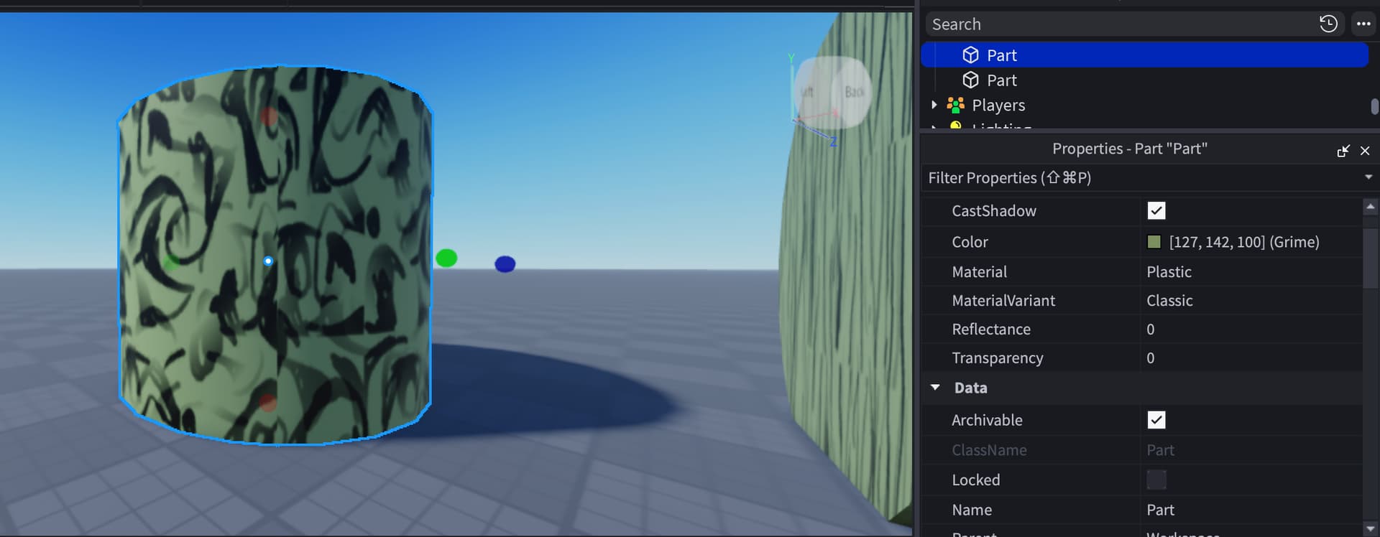
Task: Click the Filter Properties input field
Action: point(1143,178)
